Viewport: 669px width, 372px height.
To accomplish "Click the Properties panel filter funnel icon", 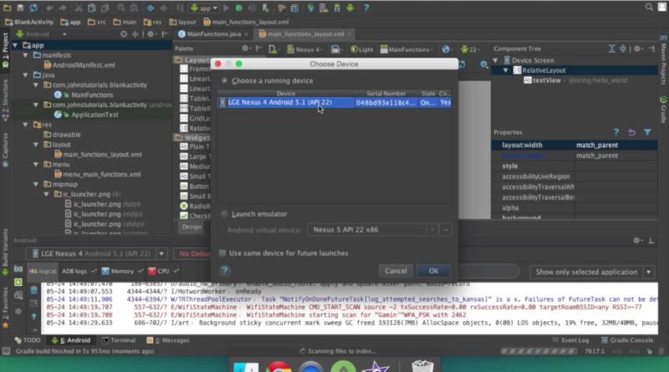I will pyautogui.click(x=647, y=132).
